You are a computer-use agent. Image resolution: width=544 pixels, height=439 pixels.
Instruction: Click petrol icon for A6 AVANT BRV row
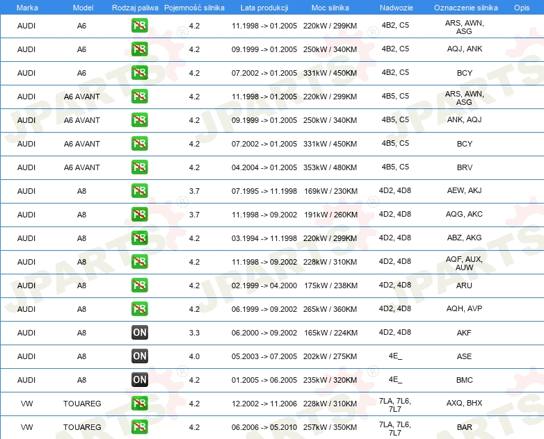click(x=139, y=167)
